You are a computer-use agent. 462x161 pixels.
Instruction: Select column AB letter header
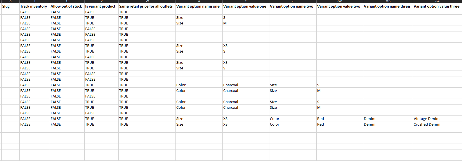(388, 1)
